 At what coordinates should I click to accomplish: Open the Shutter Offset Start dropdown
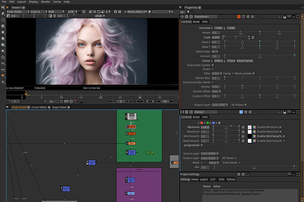point(216,92)
